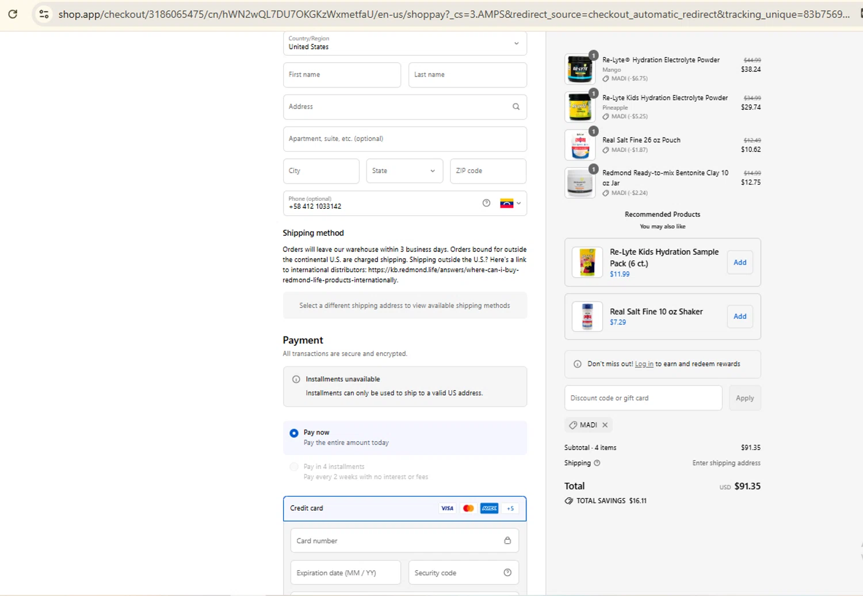Click the browser URL address bar
This screenshot has height=596, width=863.
tap(454, 14)
